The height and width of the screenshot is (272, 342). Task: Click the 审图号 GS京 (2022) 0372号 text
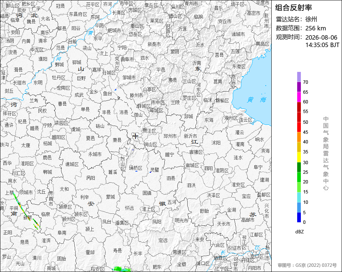coord(307,265)
